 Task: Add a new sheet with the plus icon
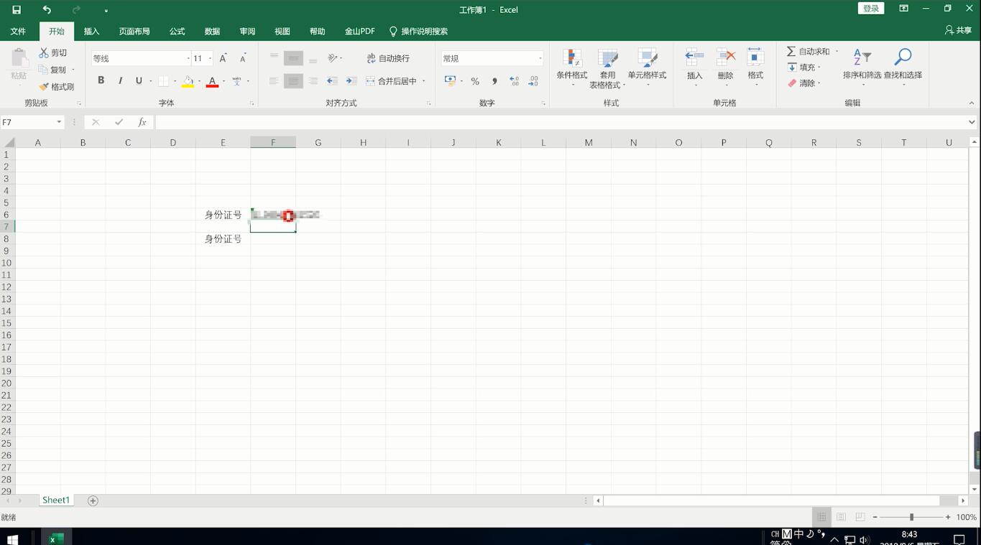coord(93,500)
